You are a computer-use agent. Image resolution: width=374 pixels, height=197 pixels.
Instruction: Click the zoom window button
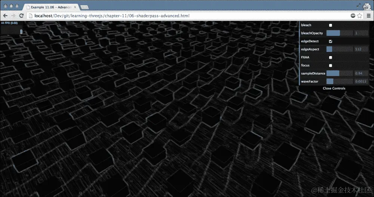coord(17,6)
